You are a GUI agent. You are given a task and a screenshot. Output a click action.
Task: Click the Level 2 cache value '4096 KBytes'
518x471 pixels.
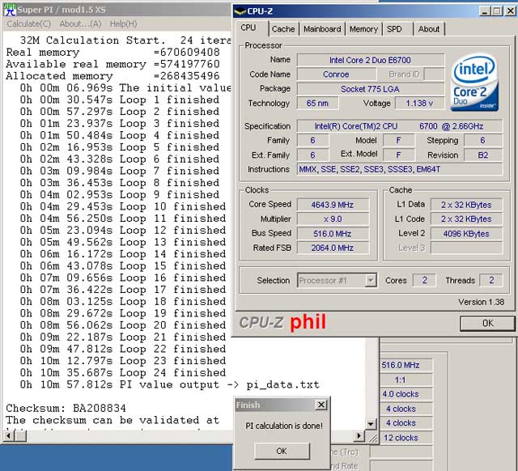(466, 234)
